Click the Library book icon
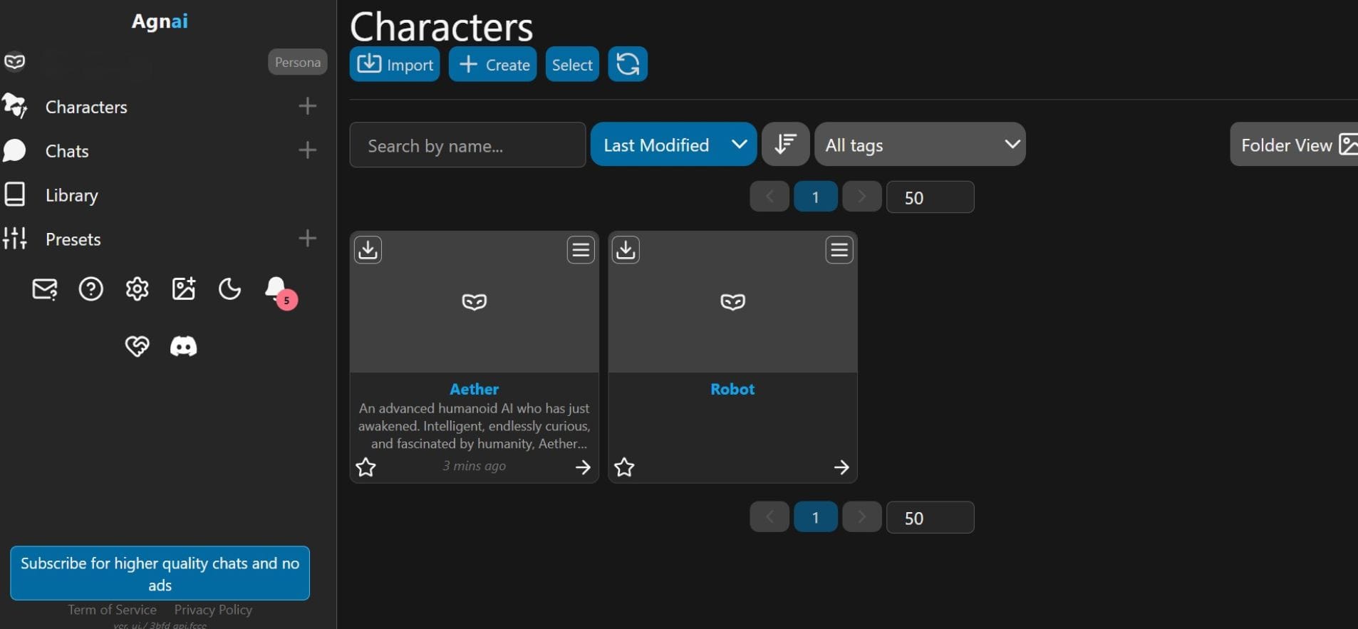 point(14,194)
